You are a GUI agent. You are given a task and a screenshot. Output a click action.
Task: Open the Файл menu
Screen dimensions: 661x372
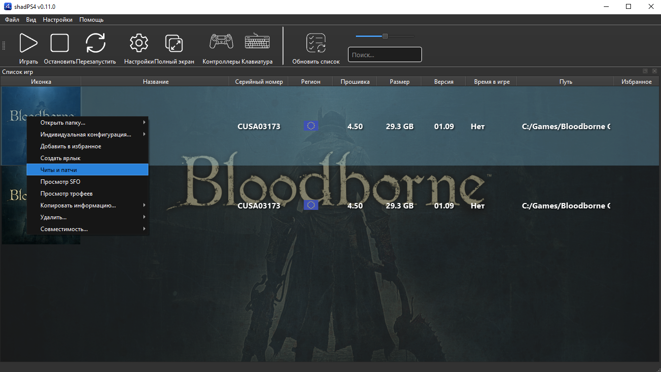point(12,20)
